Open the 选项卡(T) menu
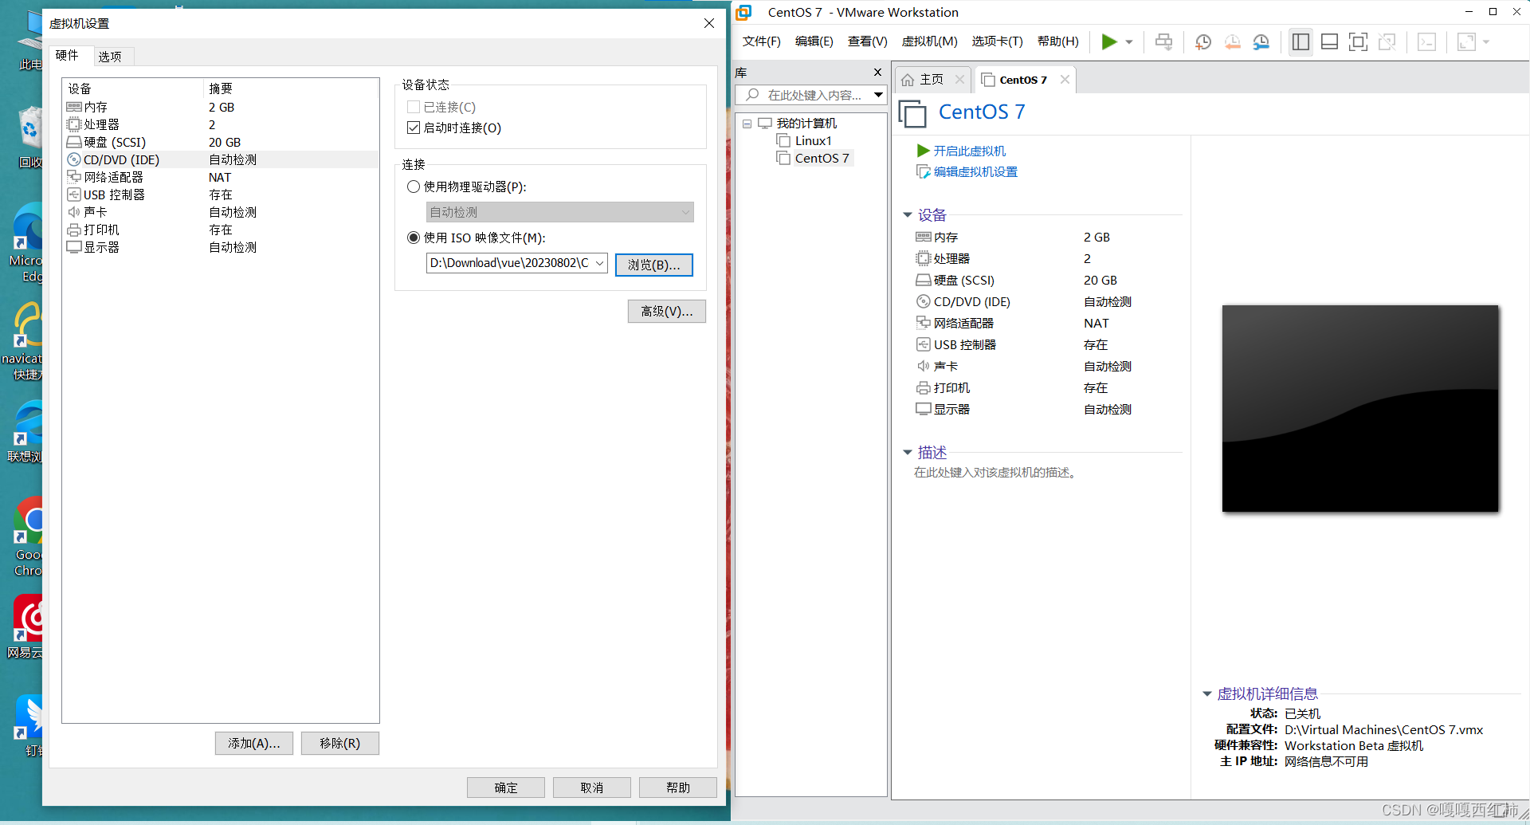Image resolution: width=1530 pixels, height=825 pixels. point(997,41)
